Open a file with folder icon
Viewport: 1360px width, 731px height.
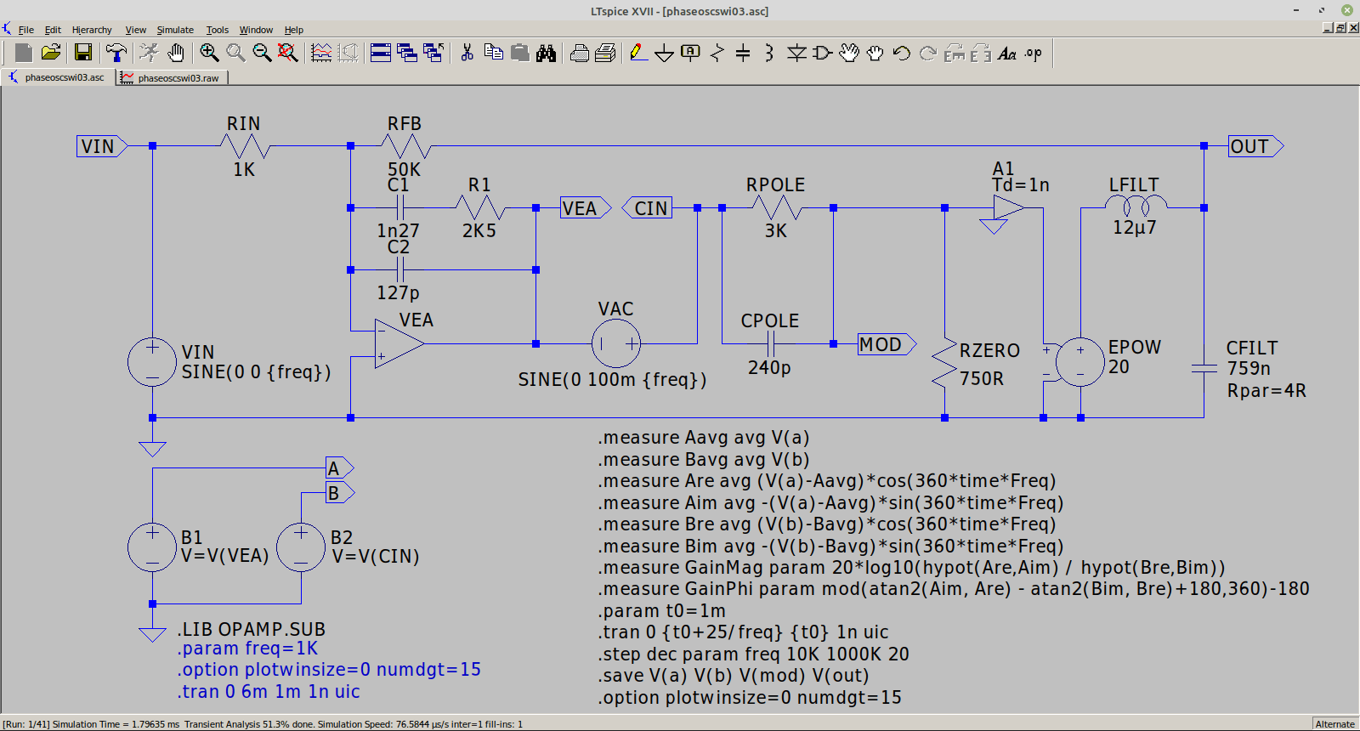click(51, 53)
